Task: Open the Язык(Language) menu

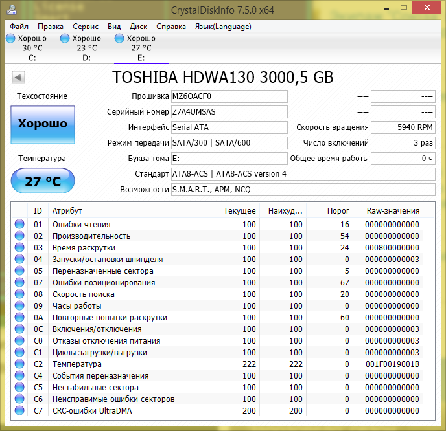Action: [223, 27]
